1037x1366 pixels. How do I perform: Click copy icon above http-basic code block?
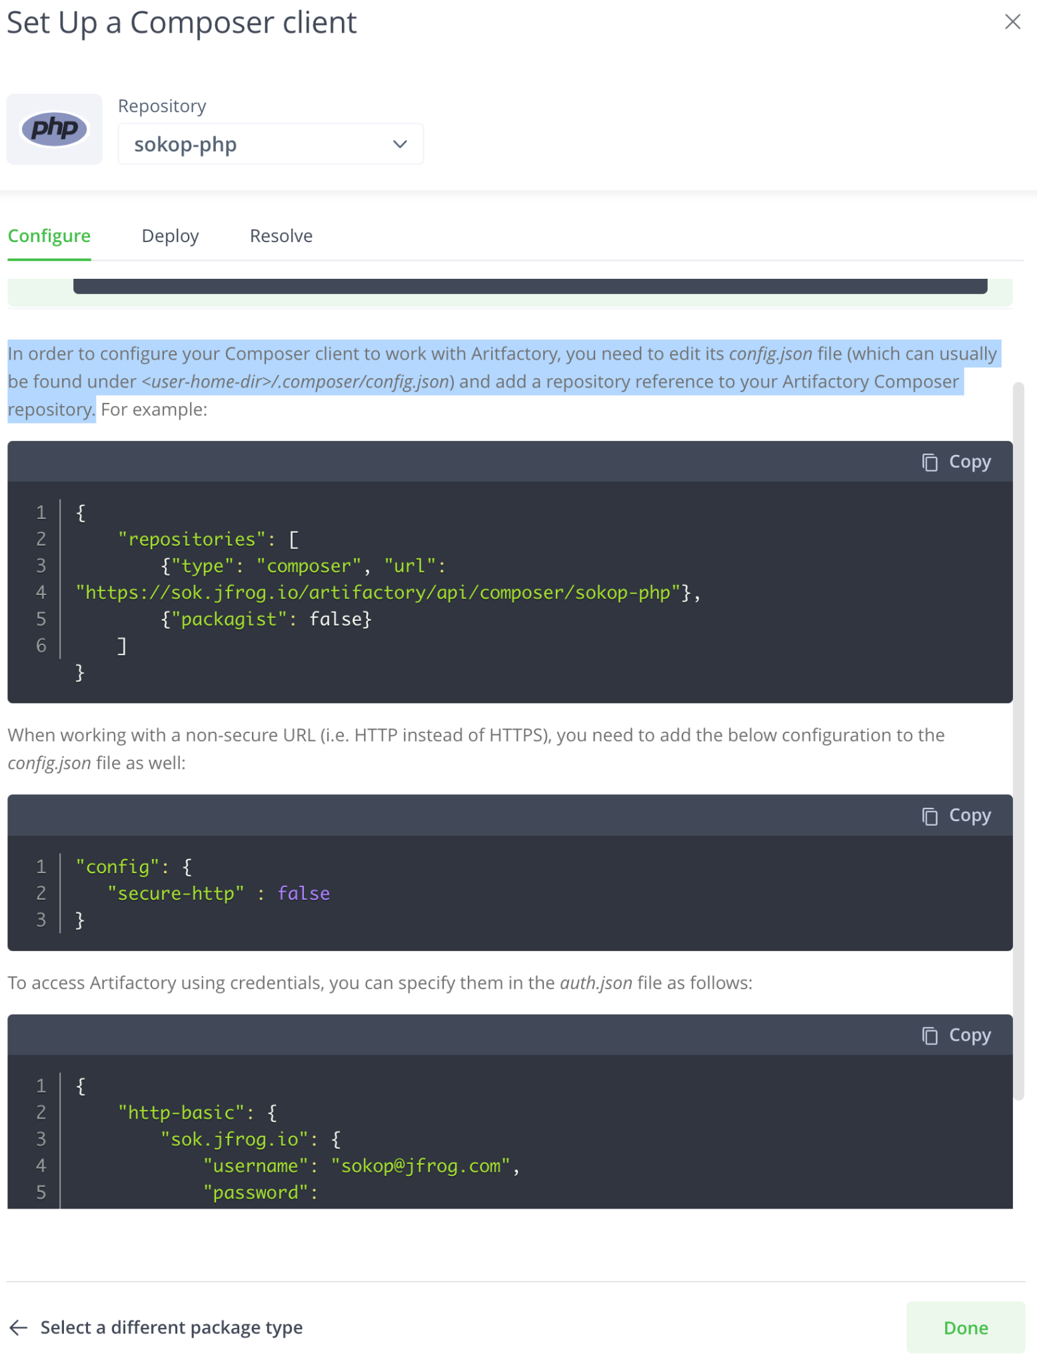coord(930,1036)
